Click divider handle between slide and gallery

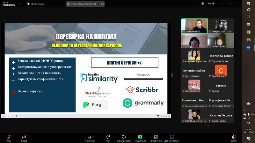[x=172, y=75]
